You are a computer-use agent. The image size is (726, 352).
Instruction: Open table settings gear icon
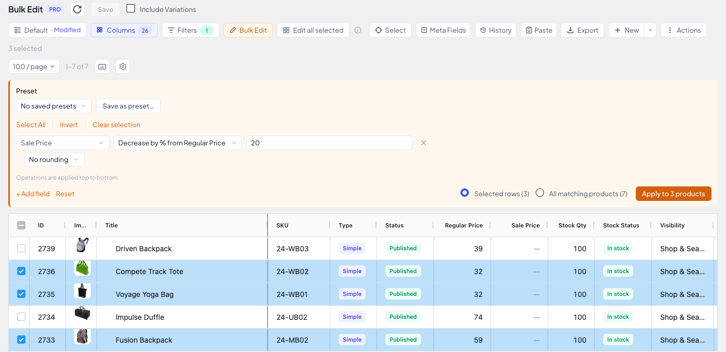click(x=123, y=66)
